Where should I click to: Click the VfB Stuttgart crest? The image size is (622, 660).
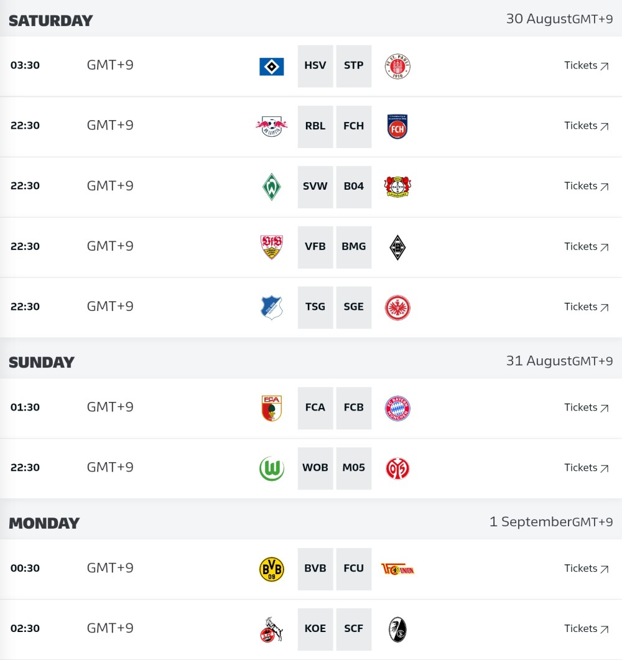click(271, 247)
